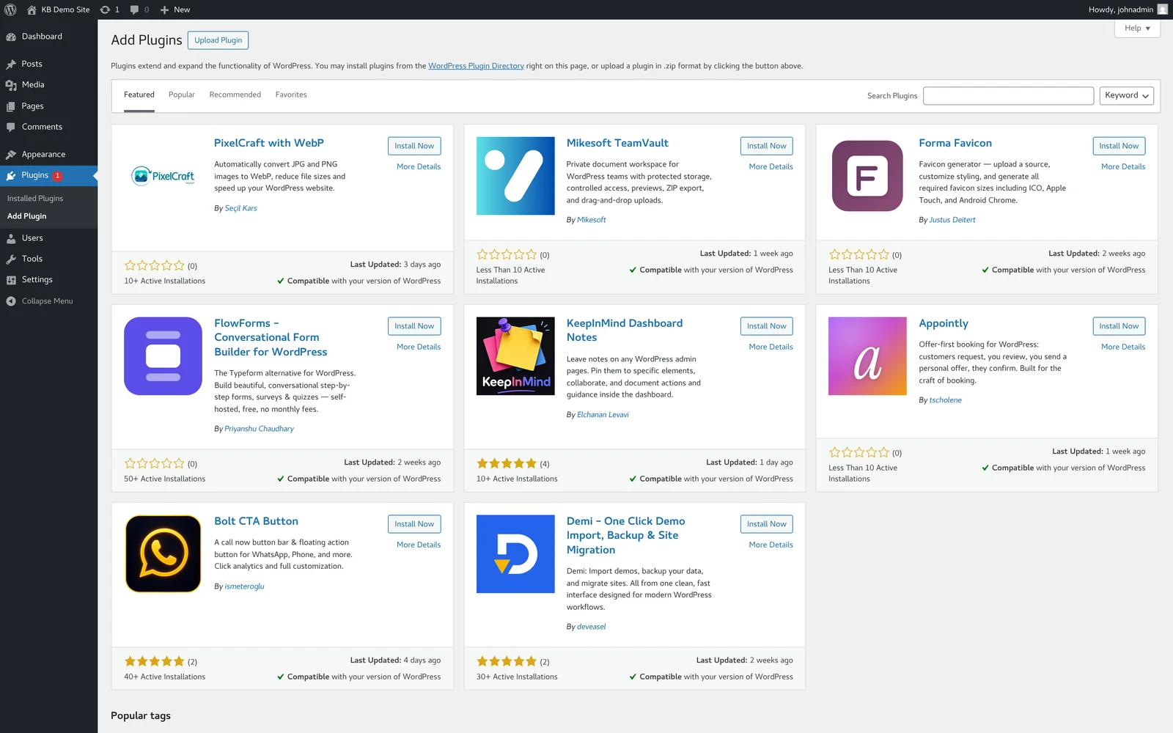The image size is (1173, 733).
Task: Open Settings icon in sidebar
Action: tap(11, 280)
